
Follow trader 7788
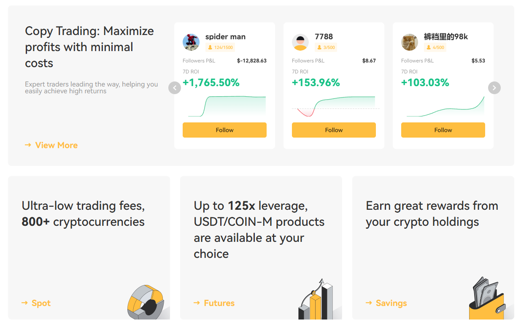pyautogui.click(x=334, y=130)
